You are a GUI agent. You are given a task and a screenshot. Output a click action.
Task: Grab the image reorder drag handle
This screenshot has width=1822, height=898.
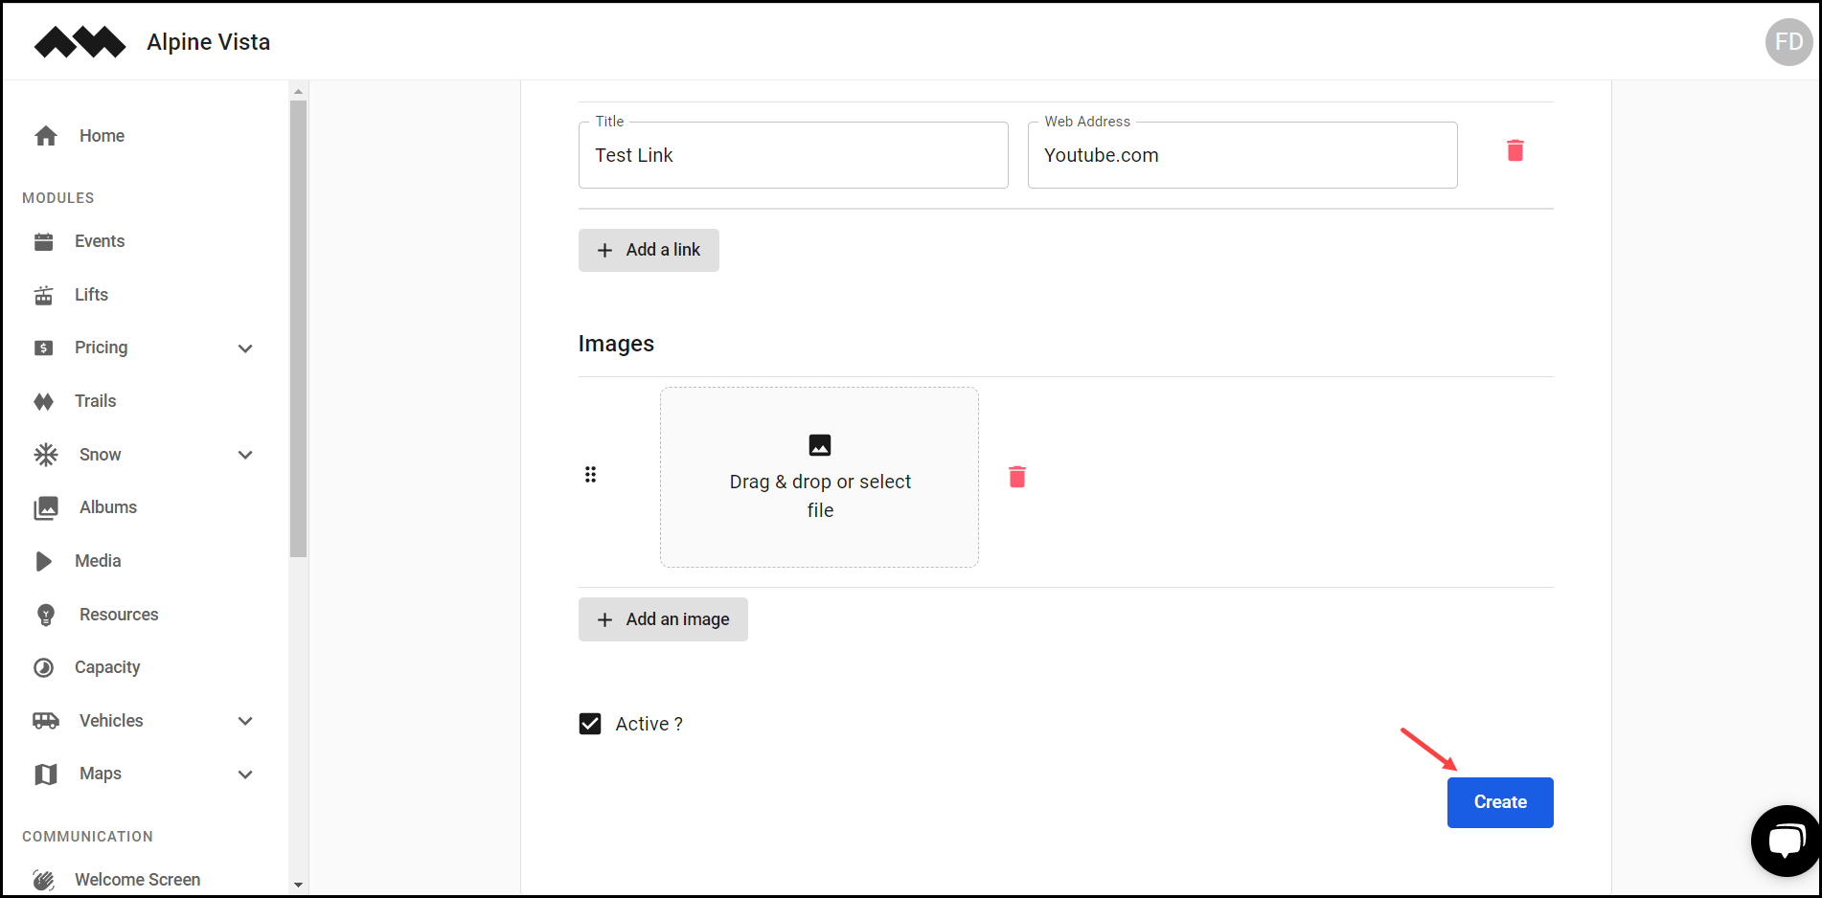pos(590,475)
